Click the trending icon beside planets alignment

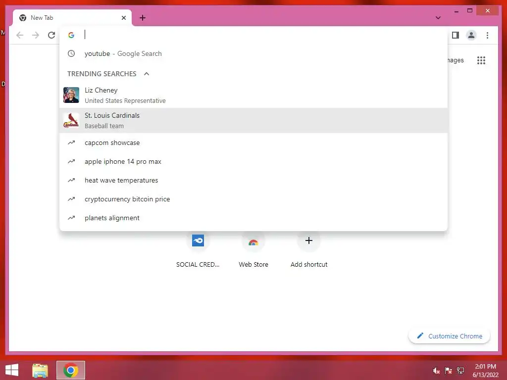(71, 218)
